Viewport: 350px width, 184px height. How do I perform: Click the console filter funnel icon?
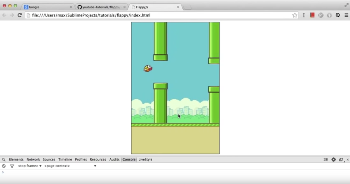[12, 166]
